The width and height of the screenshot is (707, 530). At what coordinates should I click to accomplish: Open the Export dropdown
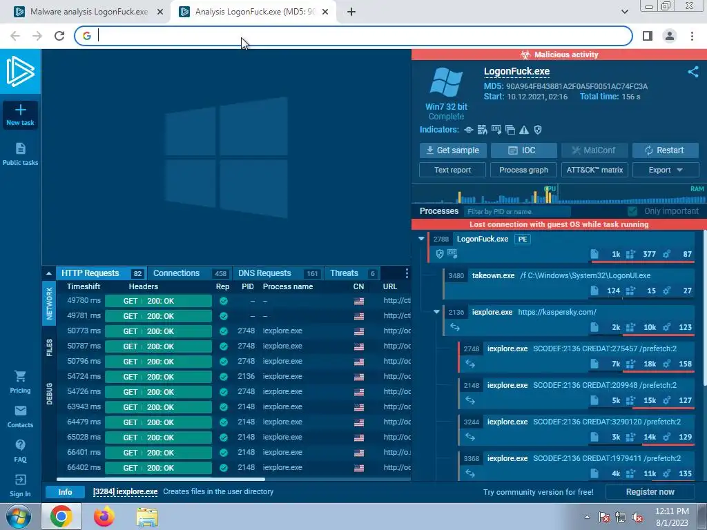(666, 170)
